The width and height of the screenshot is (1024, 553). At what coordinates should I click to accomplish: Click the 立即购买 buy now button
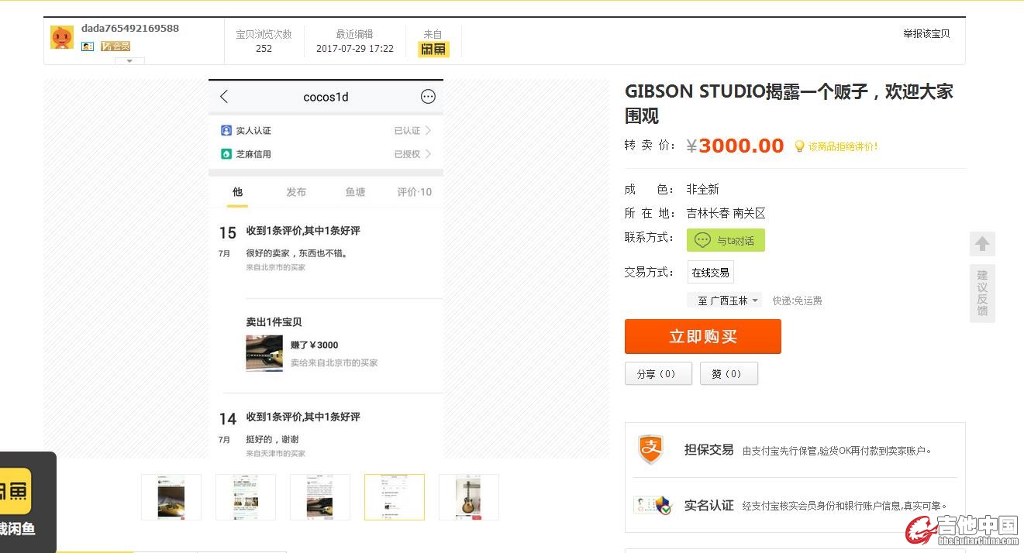(703, 337)
